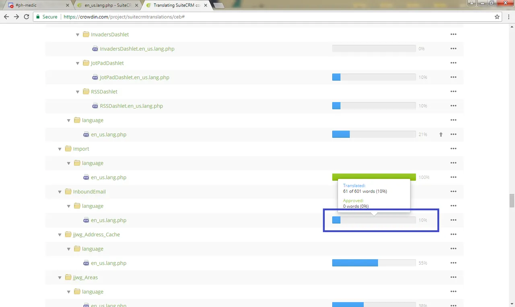Open options menu for JotPadDashlet.en_us.lang.php

[453, 77]
